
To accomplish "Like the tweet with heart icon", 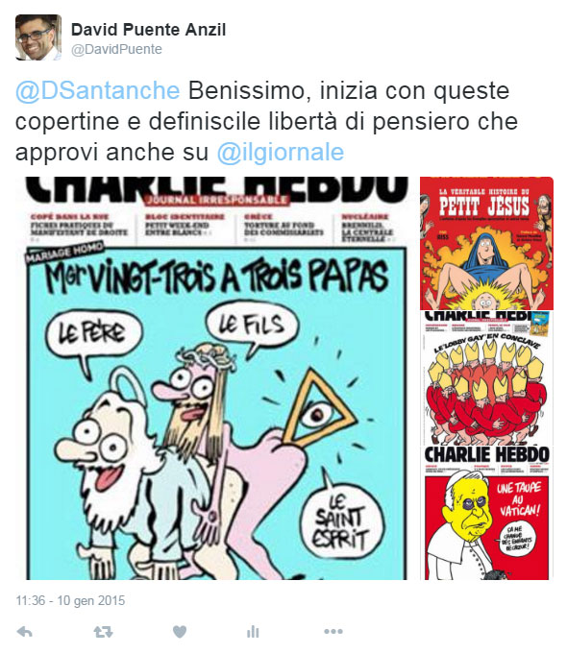I will pos(180,632).
